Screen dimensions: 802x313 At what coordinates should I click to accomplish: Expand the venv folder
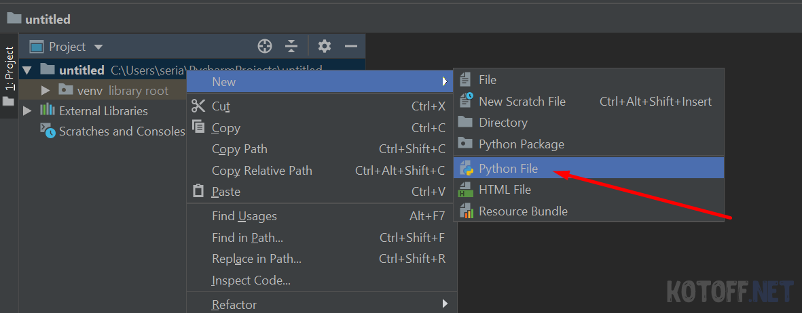(45, 90)
